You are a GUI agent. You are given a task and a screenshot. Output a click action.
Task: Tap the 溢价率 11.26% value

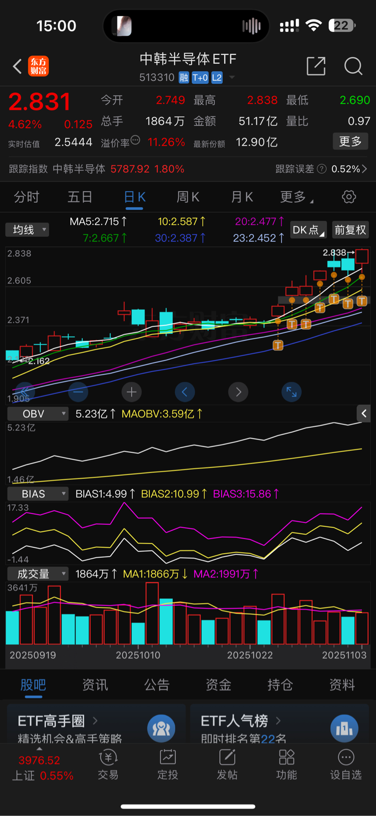(x=166, y=142)
